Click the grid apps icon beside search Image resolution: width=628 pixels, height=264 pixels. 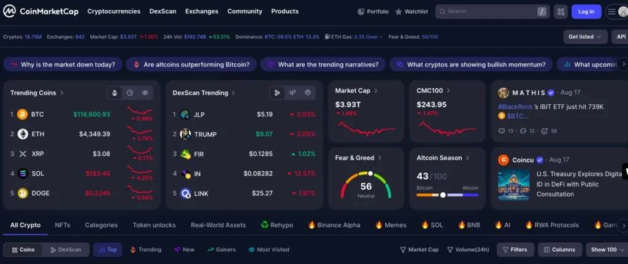point(561,12)
